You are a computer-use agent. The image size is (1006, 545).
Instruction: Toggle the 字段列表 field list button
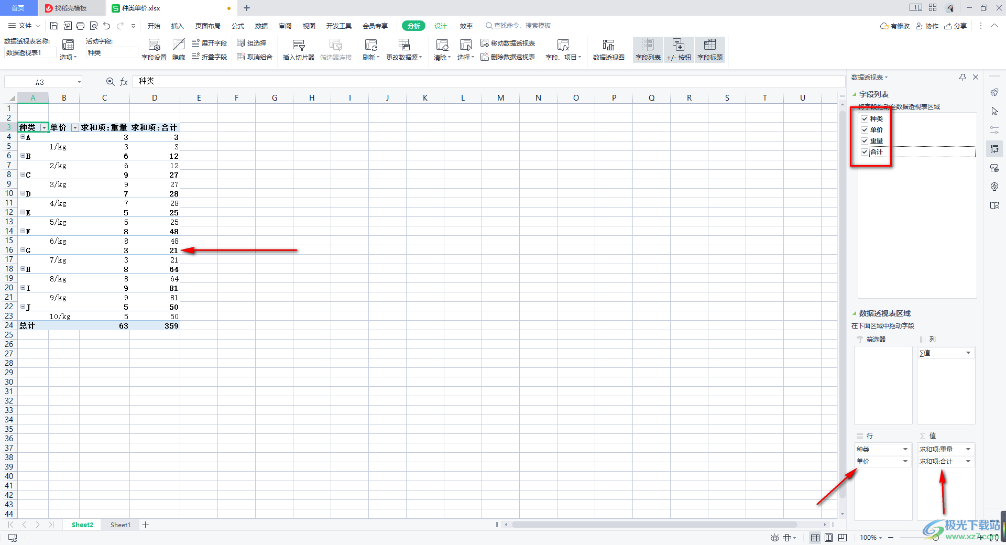(x=648, y=50)
